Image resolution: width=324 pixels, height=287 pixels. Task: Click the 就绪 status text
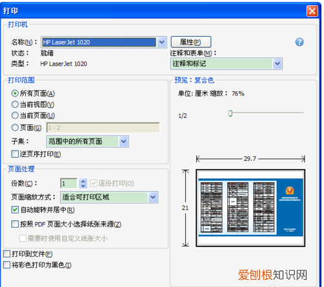coord(47,53)
